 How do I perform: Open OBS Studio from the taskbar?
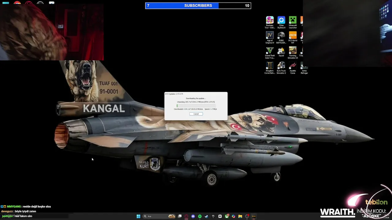coord(247,216)
